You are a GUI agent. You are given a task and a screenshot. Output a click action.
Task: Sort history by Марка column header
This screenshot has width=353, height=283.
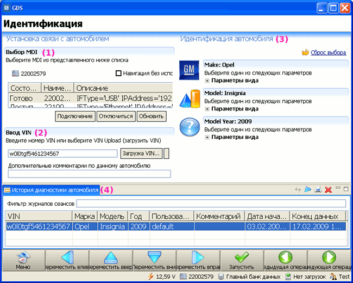click(85, 216)
